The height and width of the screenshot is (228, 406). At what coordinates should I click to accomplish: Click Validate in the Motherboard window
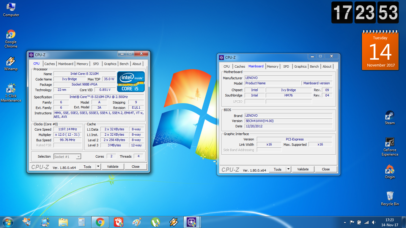point(303,169)
